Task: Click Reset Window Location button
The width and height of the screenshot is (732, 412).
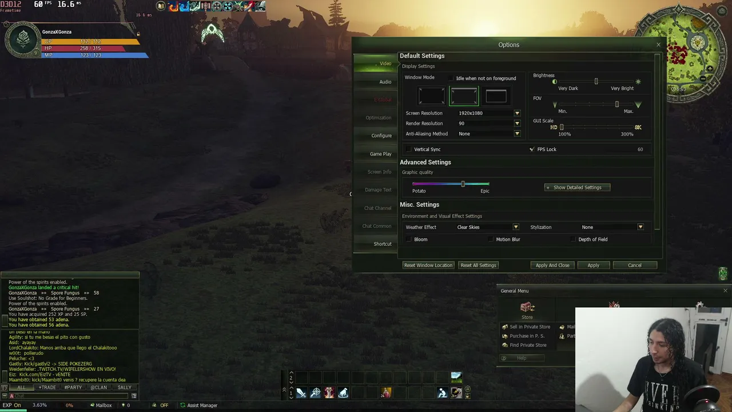Action: pos(428,266)
